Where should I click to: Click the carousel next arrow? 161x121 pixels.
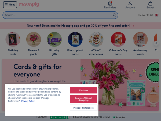pos(156,43)
